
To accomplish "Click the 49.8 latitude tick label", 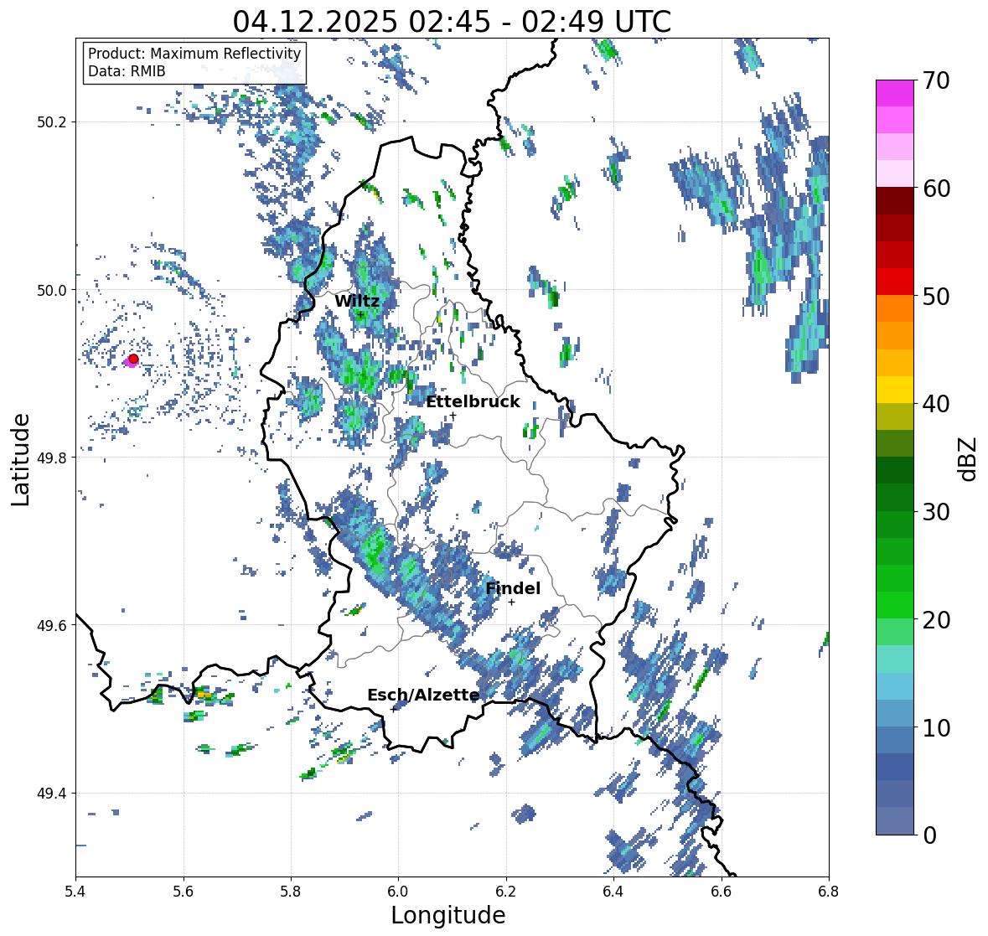I will point(52,458).
